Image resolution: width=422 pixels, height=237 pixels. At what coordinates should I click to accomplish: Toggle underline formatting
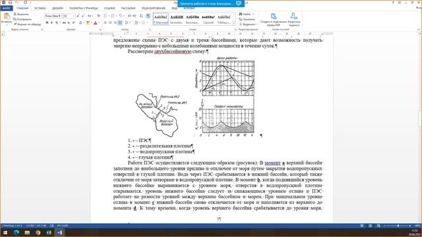pyautogui.click(x=57, y=23)
